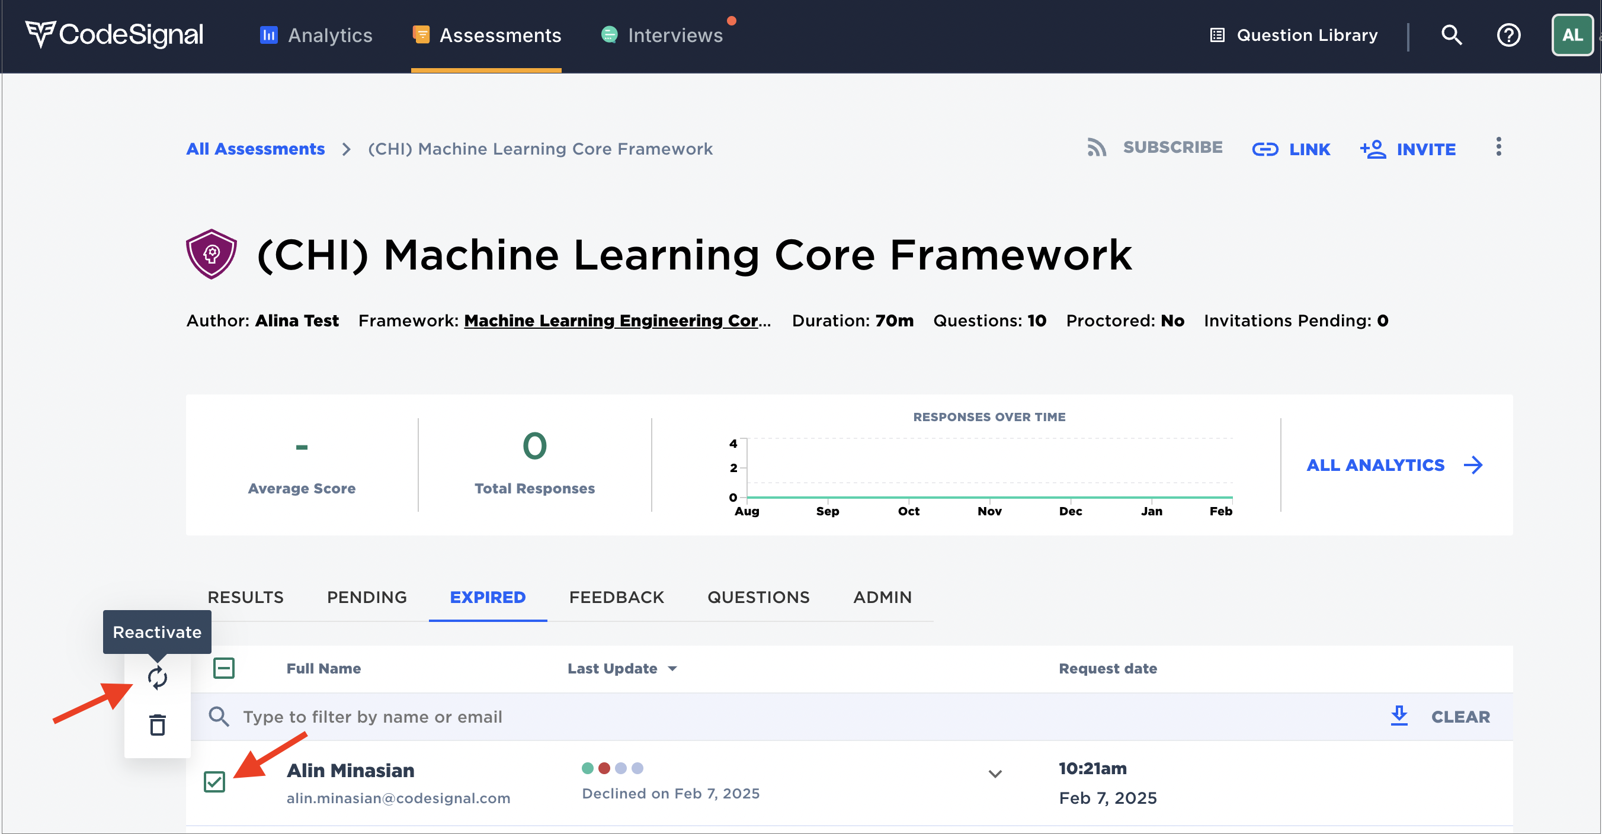Click the purple framework shield badge
The height and width of the screenshot is (834, 1602).
(212, 254)
